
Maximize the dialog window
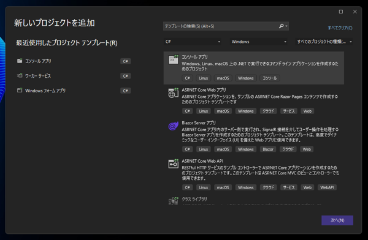point(341,12)
